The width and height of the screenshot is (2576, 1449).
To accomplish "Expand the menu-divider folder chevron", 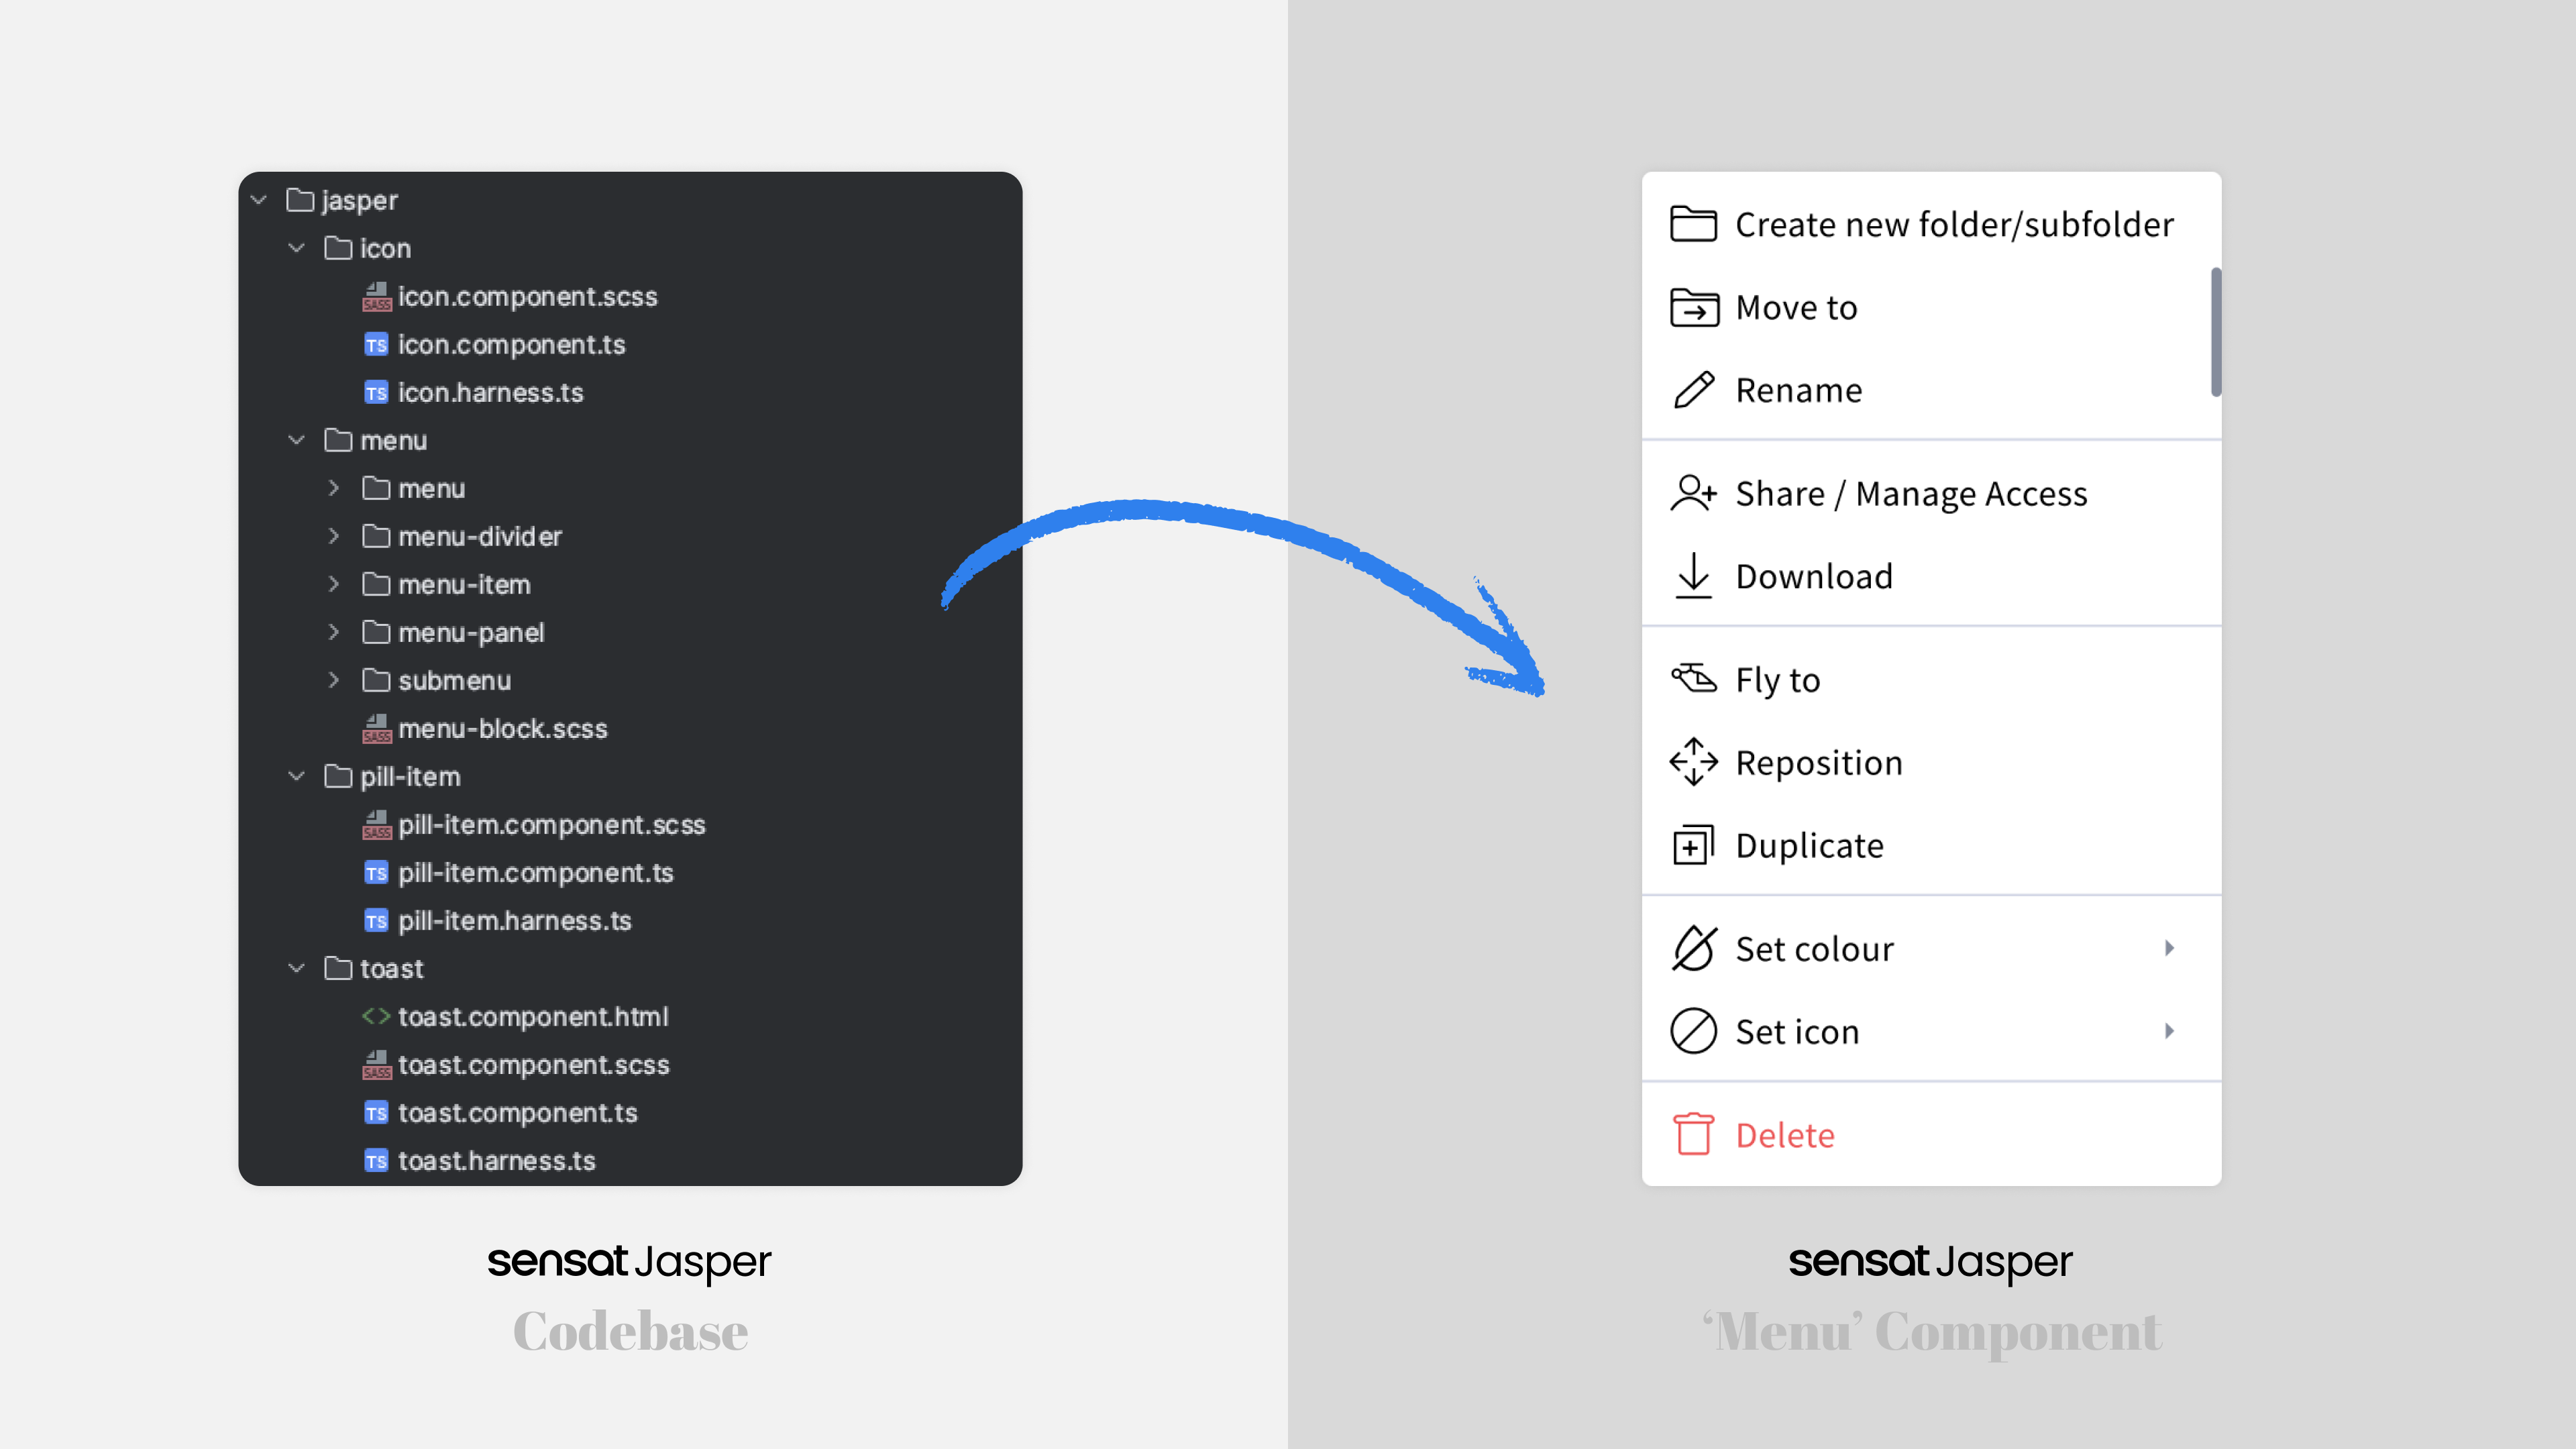I will click(334, 536).
